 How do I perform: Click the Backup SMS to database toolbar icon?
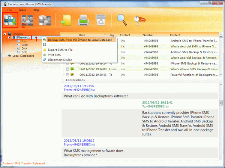pyautogui.click(x=10, y=20)
